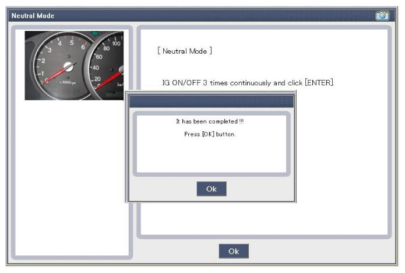405x273 pixels.
Task: Click the tachometer gauge center hub
Action: [68, 66]
